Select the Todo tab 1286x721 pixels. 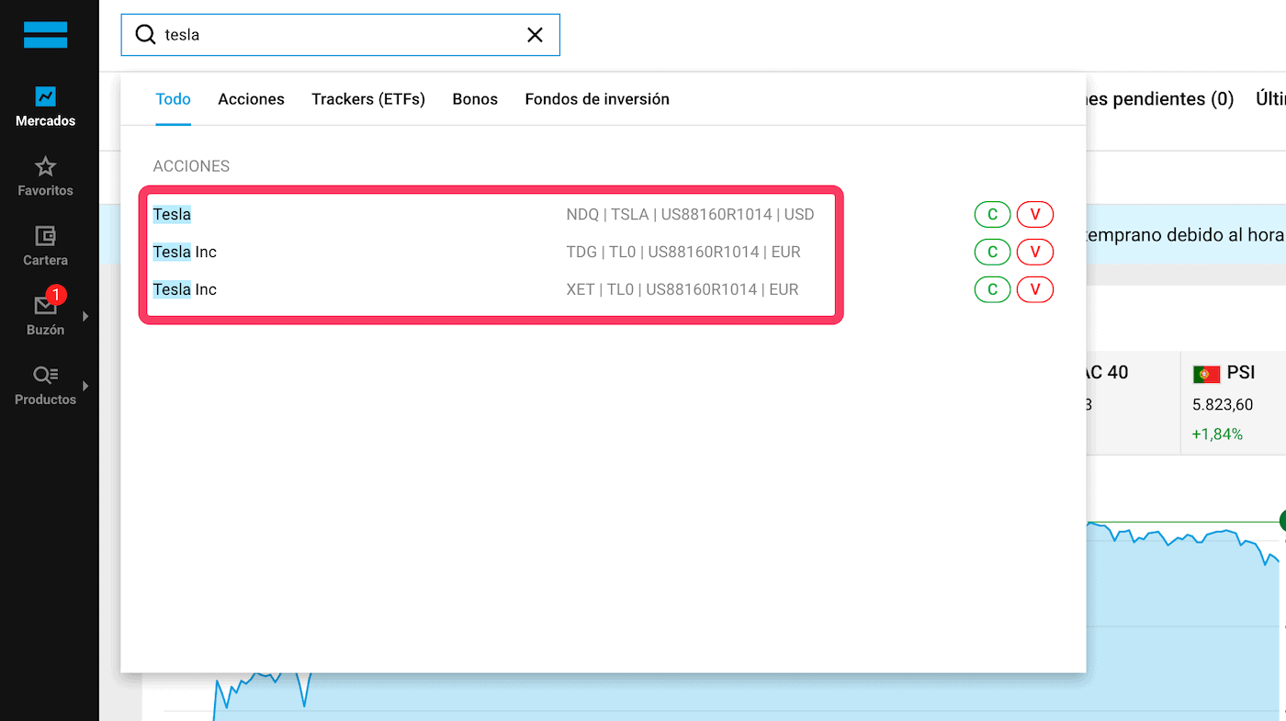click(x=173, y=99)
